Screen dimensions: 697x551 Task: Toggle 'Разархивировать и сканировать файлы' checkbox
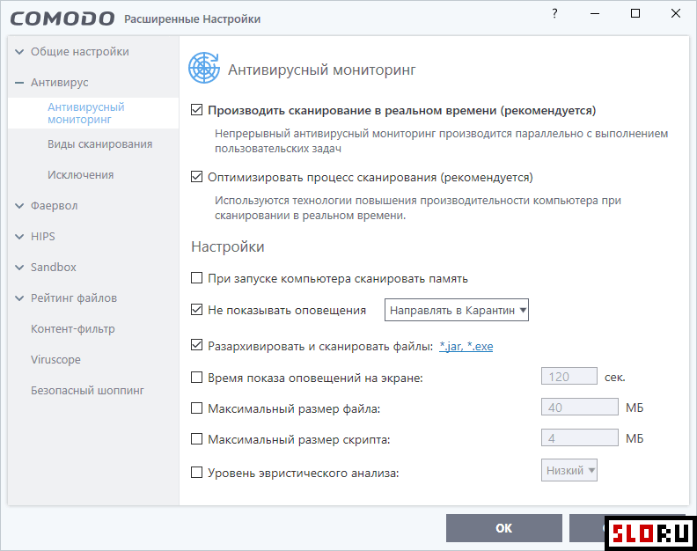coord(196,345)
